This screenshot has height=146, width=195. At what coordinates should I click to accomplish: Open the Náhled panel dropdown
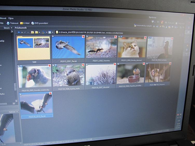click(17, 112)
